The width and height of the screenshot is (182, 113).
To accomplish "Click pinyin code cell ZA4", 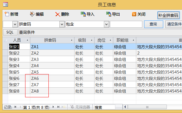I will pos(52,66).
